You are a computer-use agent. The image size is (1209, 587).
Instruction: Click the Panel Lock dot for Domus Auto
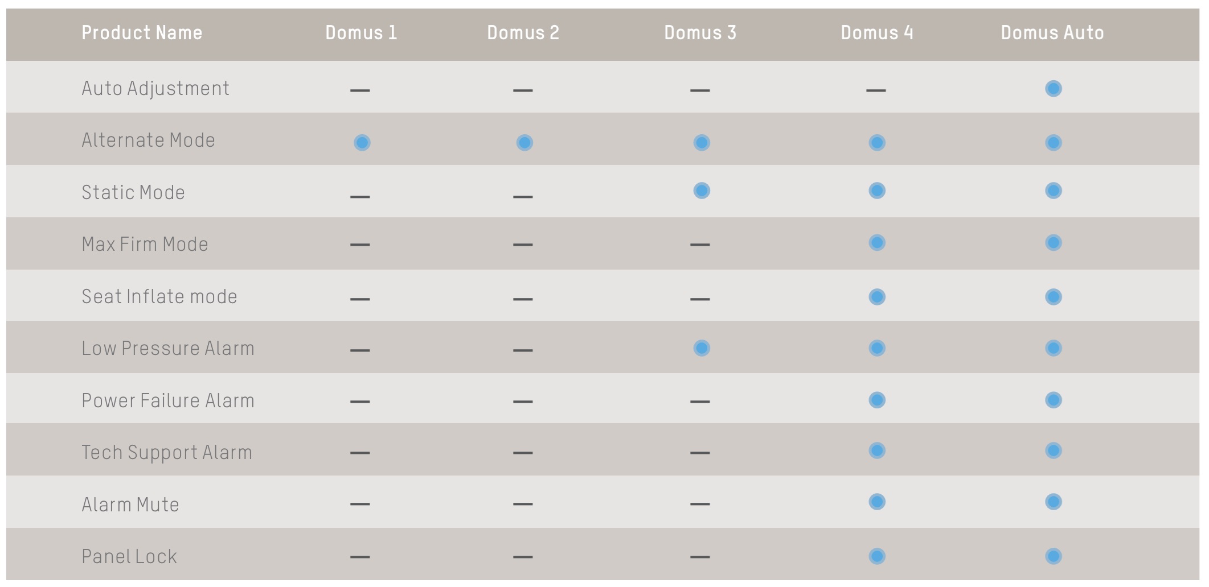1053,556
